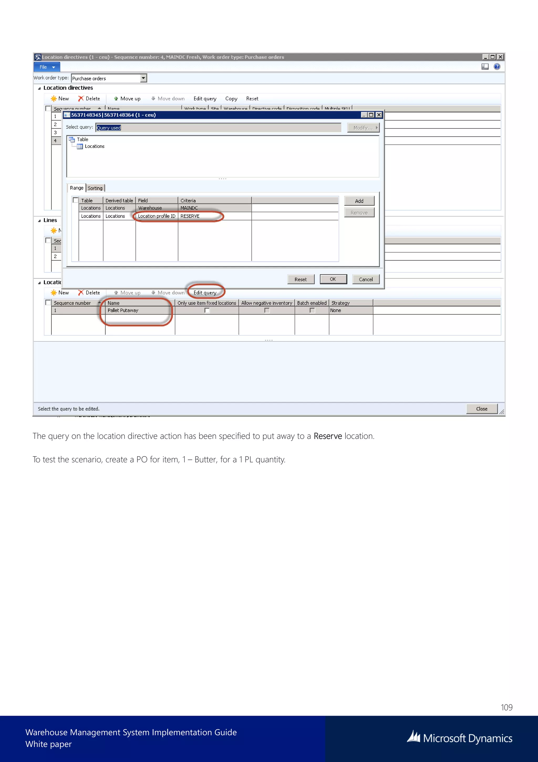Select the Pallet Putaway name cell
The image size is (538, 762).
tap(140, 311)
